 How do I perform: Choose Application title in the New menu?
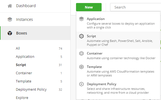coord(96,19)
